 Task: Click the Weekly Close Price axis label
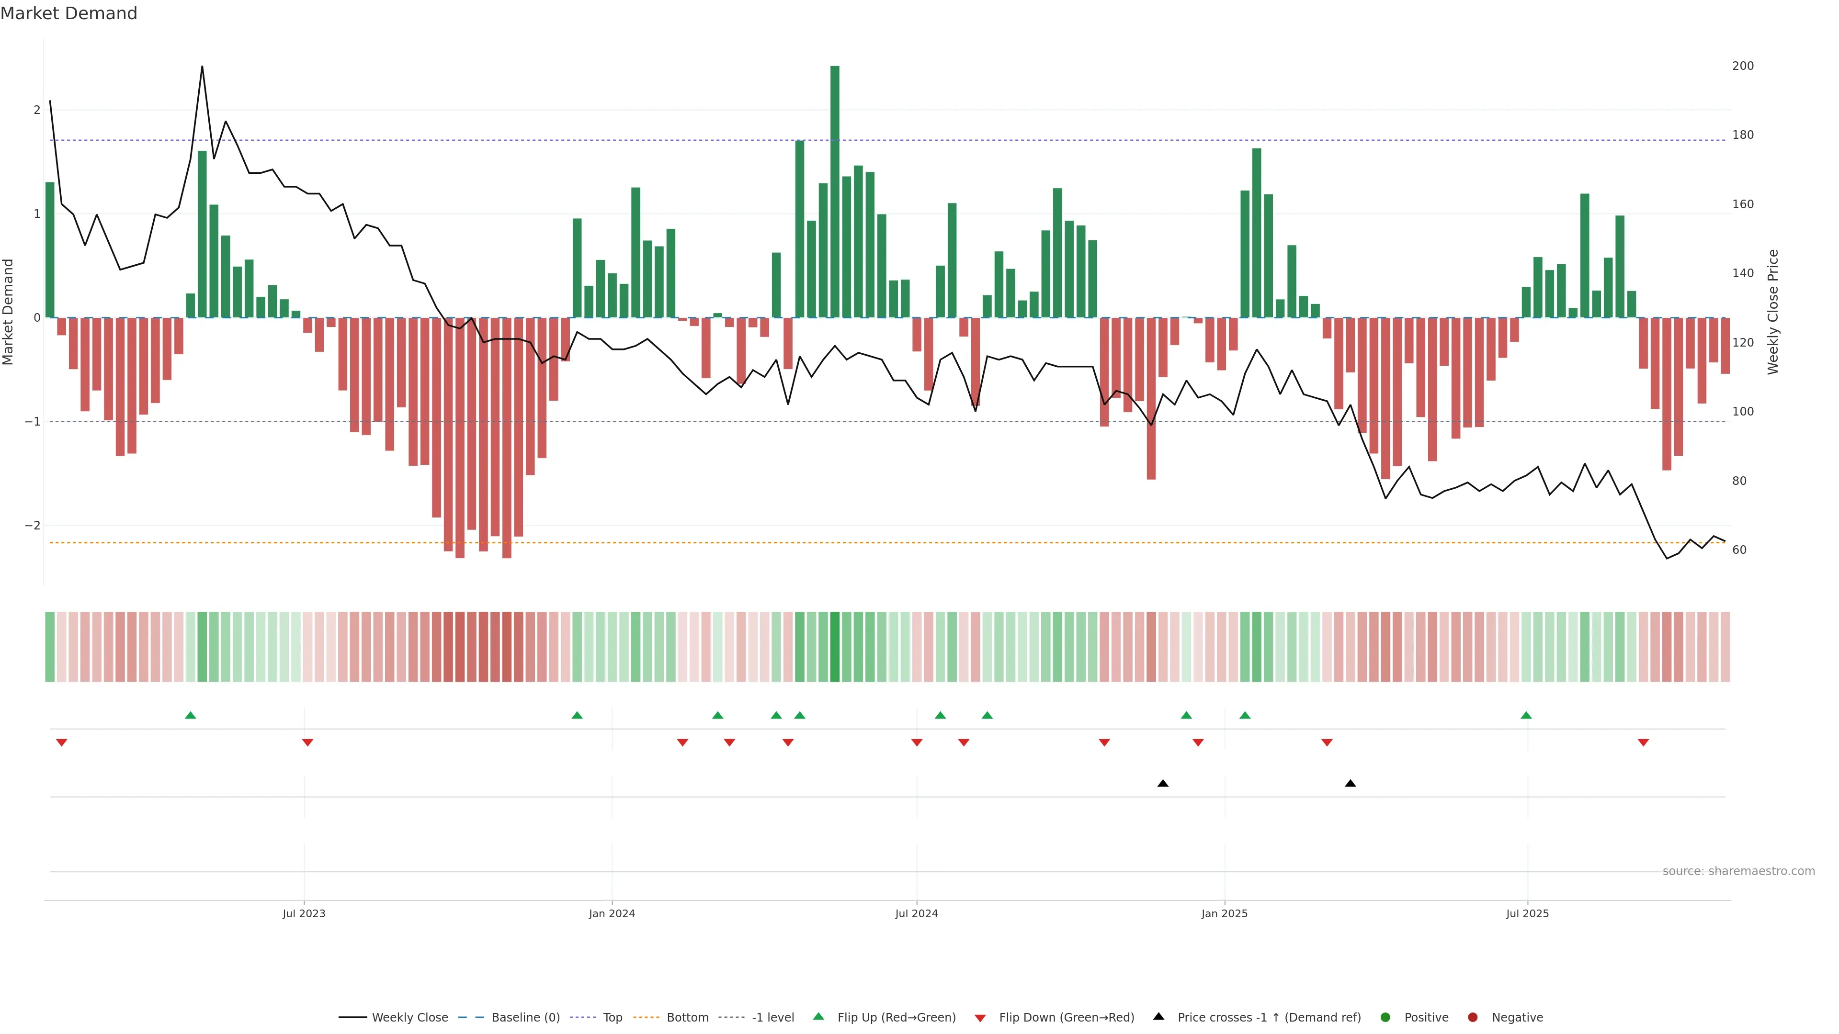click(1773, 312)
